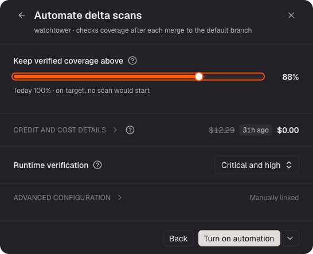Click the struck-through $12.29 price
Screen dimensions: 313x254
[222, 130]
